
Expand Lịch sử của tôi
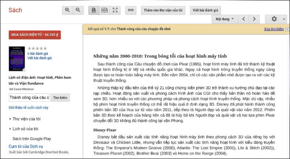[24, 129]
